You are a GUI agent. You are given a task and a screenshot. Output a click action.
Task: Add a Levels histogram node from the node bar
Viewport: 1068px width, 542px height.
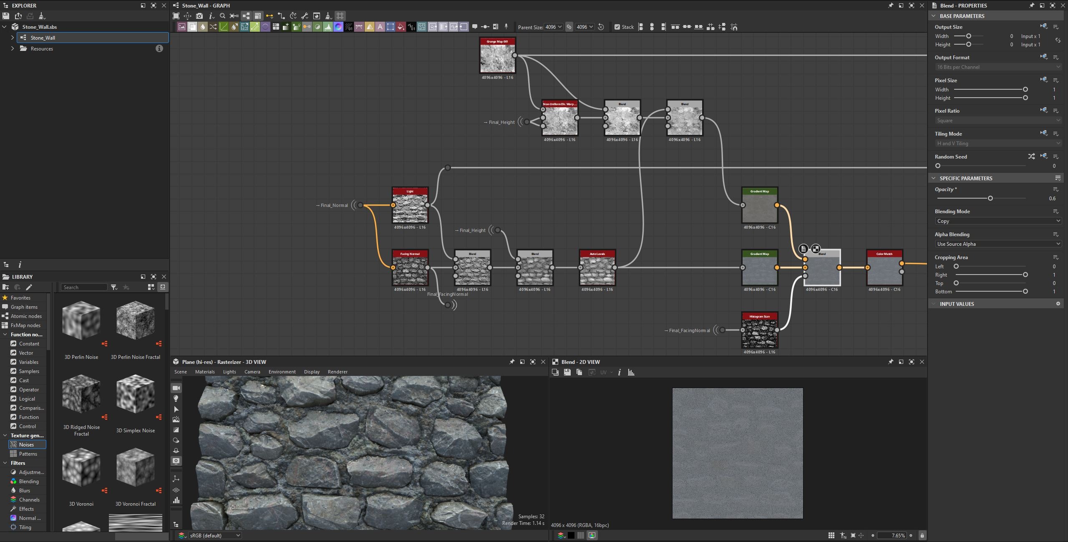(x=328, y=27)
